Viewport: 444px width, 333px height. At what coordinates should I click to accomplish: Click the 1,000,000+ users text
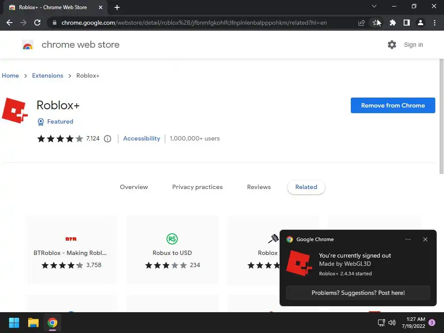pos(195,138)
